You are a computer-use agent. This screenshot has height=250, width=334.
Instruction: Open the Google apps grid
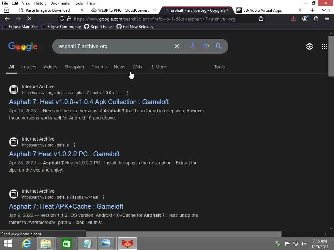(324, 47)
